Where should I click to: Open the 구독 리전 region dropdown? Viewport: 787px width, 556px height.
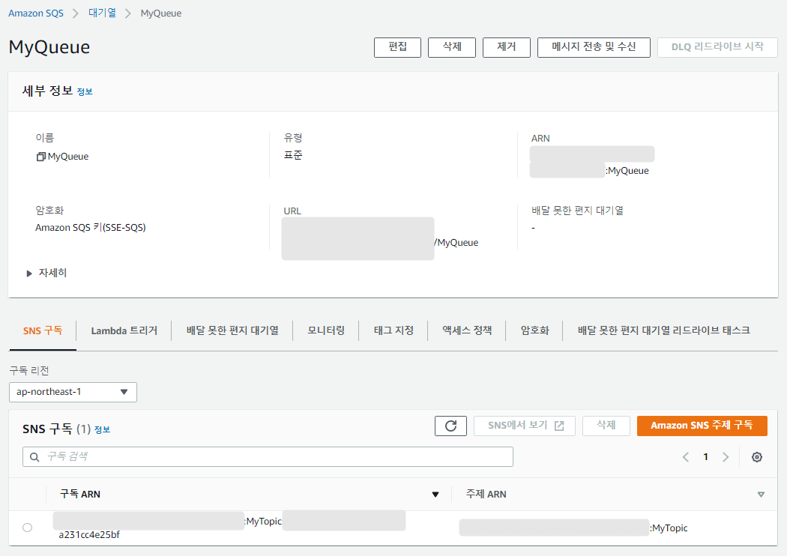[73, 392]
